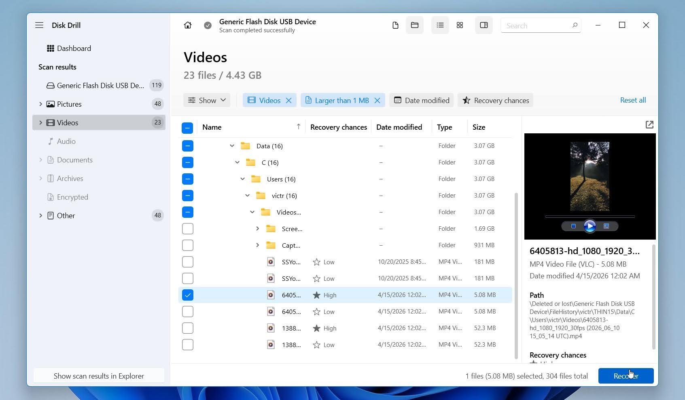Viewport: 685px width, 400px height.
Task: Open the Show filter dropdown
Action: [x=207, y=100]
